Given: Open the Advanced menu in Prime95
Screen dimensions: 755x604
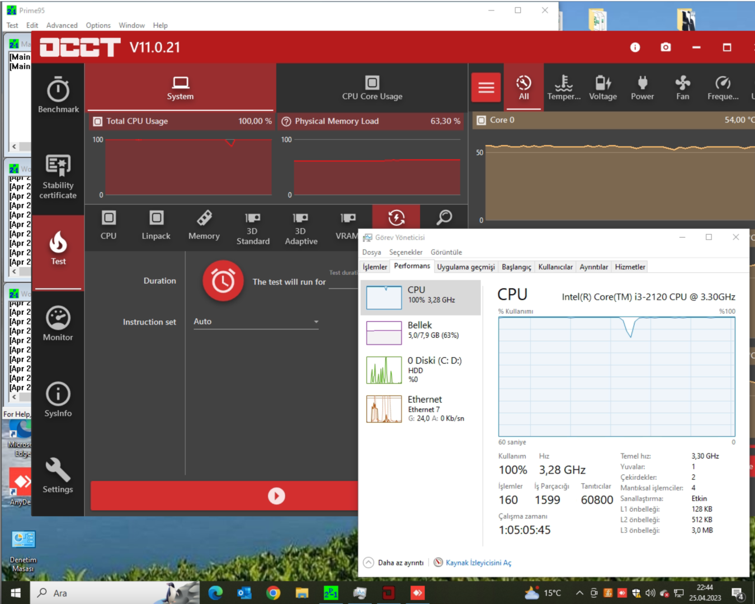Looking at the screenshot, I should pos(62,25).
